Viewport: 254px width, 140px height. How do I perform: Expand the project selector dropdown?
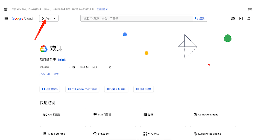pyautogui.click(x=49, y=18)
